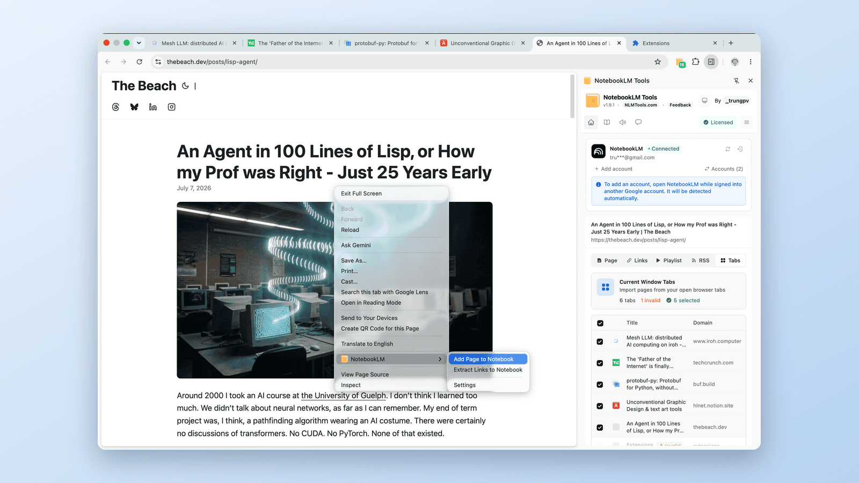Go back using the toolbar arrow
The height and width of the screenshot is (483, 859).
(x=108, y=62)
